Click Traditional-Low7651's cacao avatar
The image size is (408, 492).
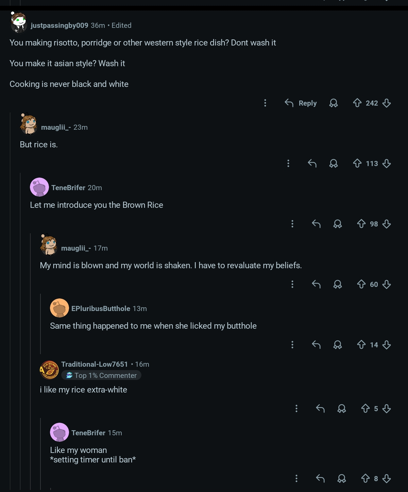[x=49, y=370]
